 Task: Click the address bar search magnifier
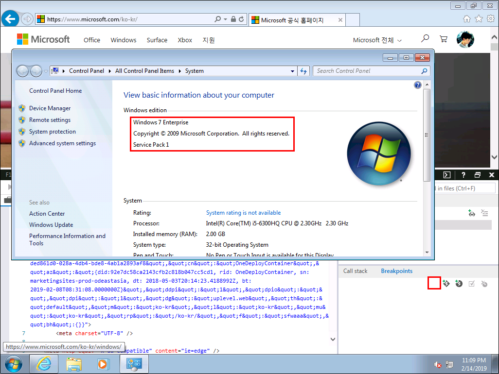pyautogui.click(x=218, y=19)
